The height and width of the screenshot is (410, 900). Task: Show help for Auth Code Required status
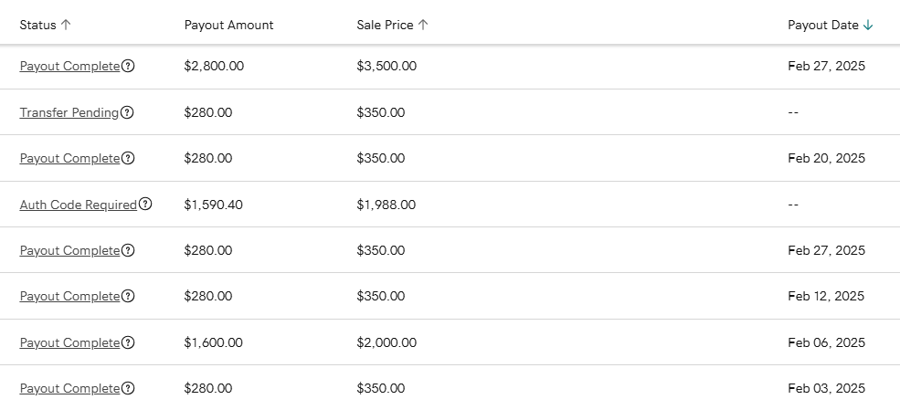(x=145, y=205)
